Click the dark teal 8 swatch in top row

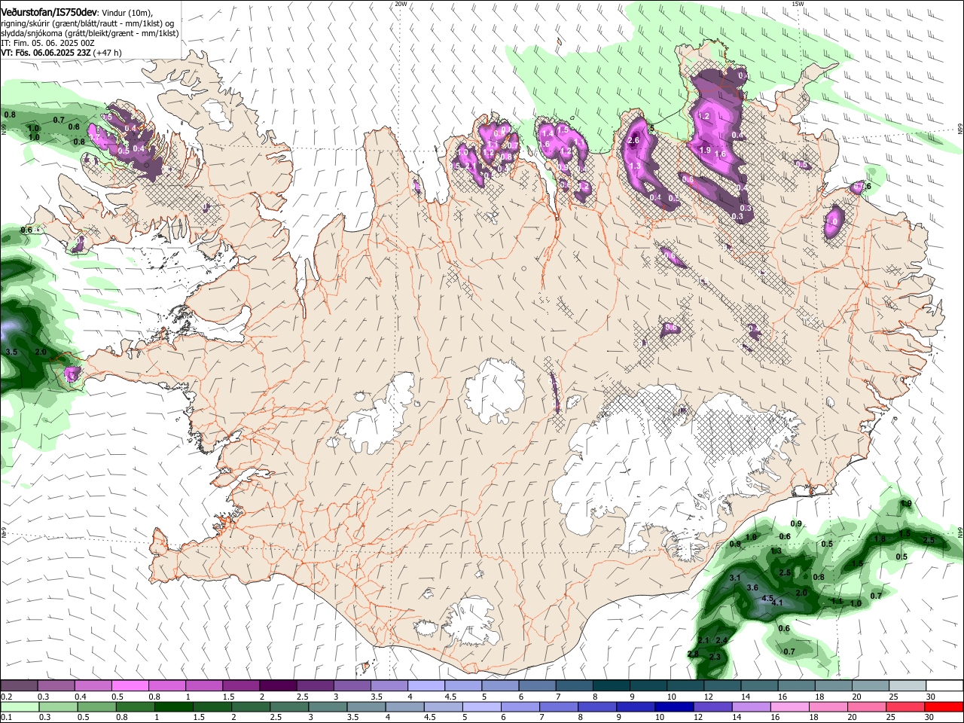[x=612, y=685]
